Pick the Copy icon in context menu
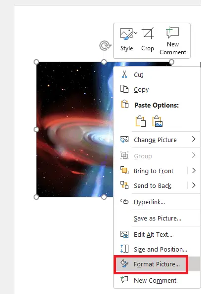The width and height of the screenshot is (202, 294). [124, 89]
